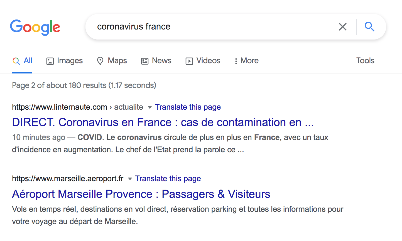Click into the coronavirus france search field
Viewport: 402px width, 241px height.
pos(212,27)
